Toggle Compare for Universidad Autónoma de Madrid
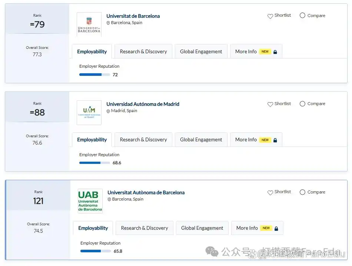Screen dimensions: 352x266 (x=302, y=104)
